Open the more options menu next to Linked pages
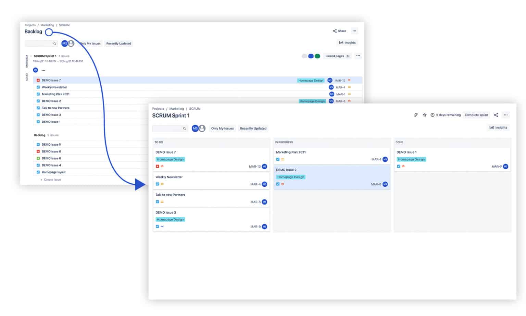The width and height of the screenshot is (526, 316). coord(358,56)
